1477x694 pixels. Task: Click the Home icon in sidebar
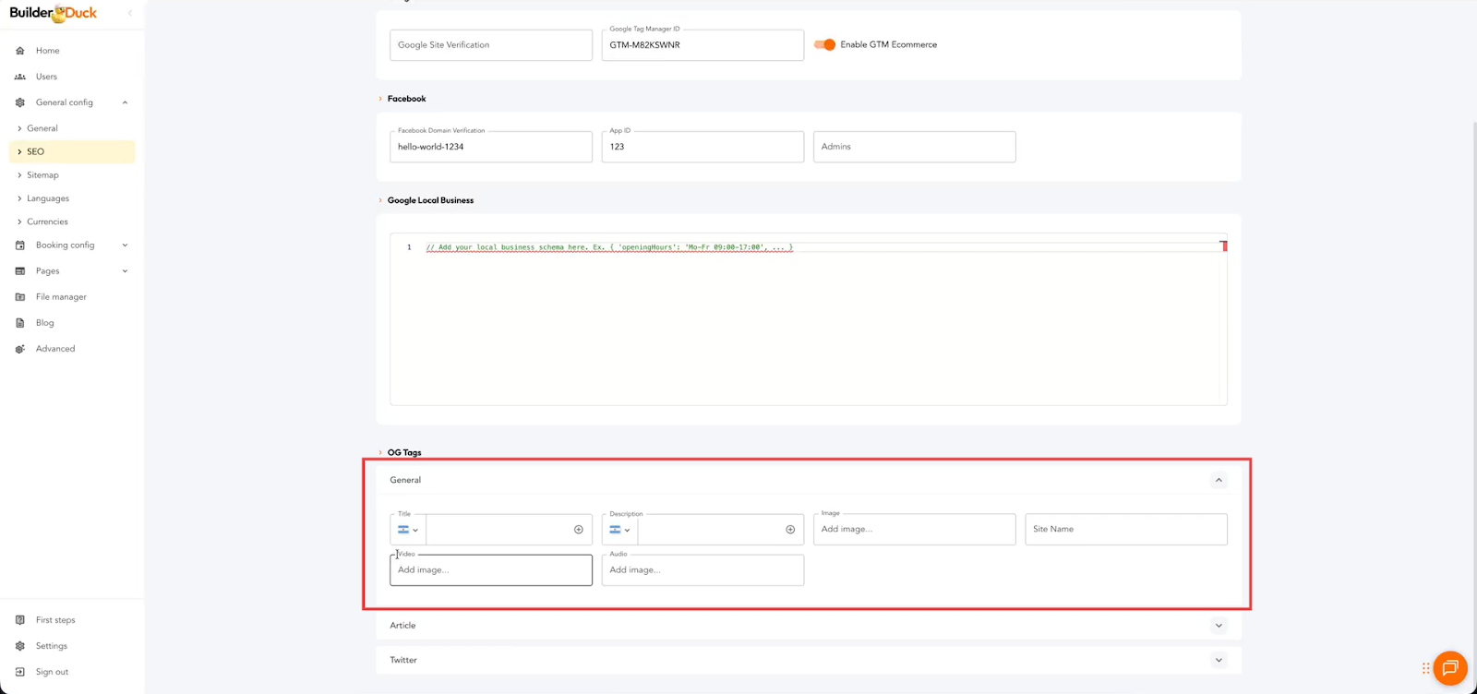[x=20, y=51]
